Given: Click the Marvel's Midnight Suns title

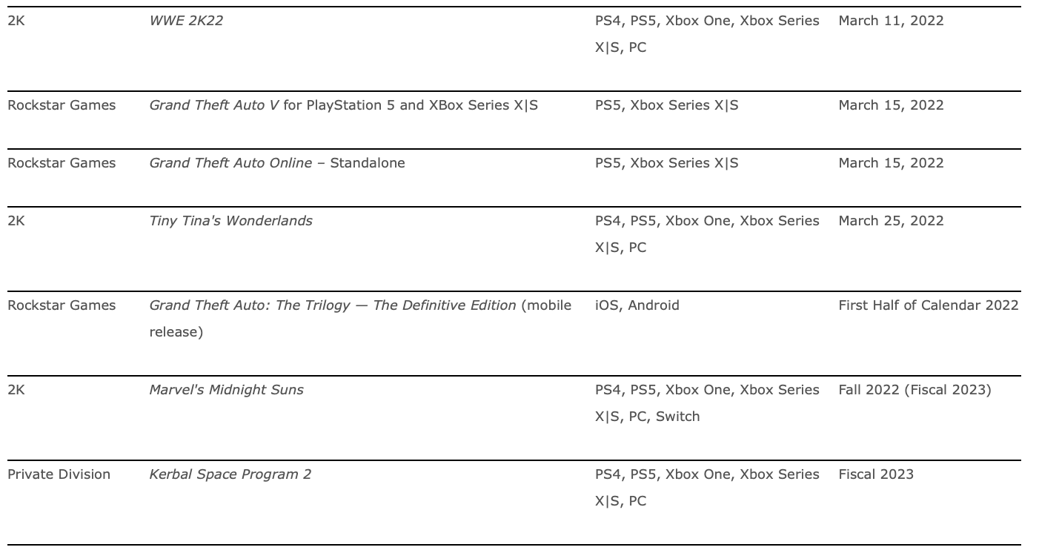Looking at the screenshot, I should [226, 390].
